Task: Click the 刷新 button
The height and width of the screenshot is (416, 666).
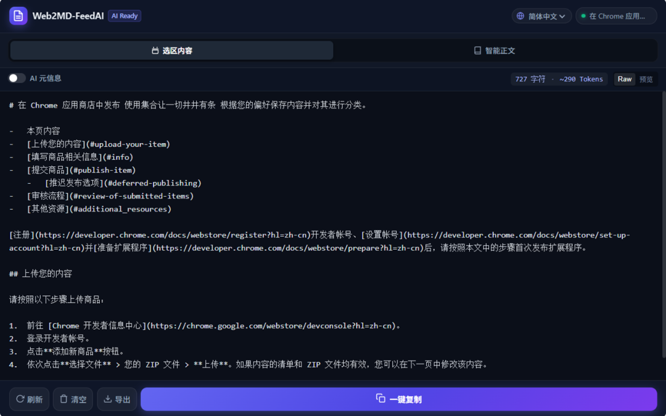Action: pyautogui.click(x=29, y=399)
